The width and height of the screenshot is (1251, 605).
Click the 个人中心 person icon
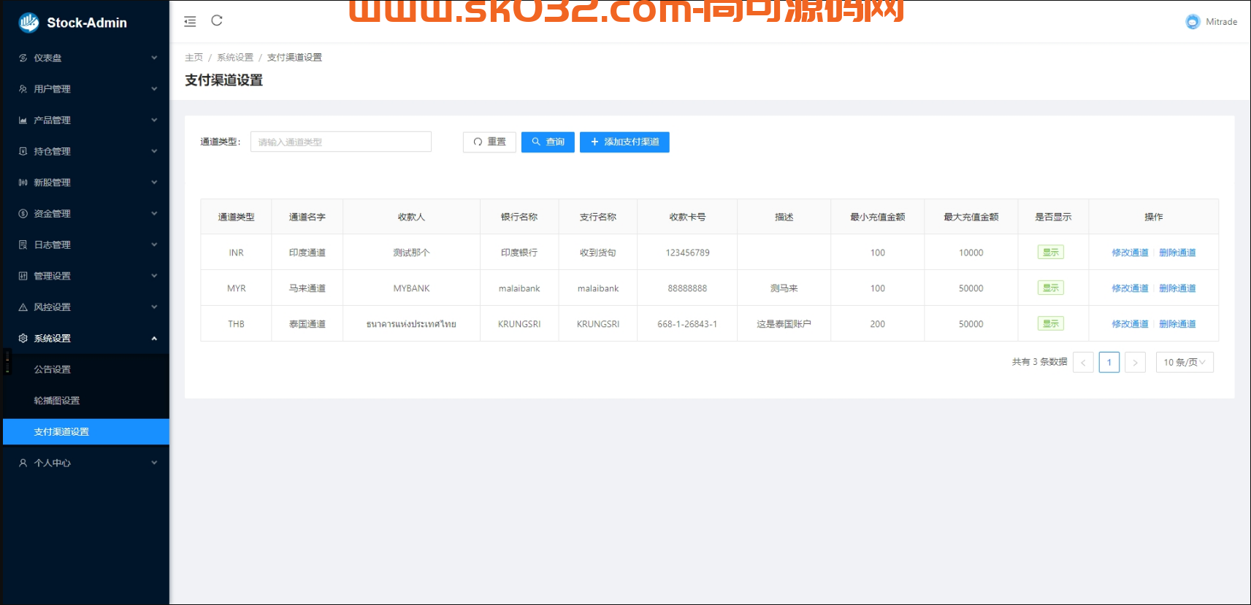click(x=23, y=463)
